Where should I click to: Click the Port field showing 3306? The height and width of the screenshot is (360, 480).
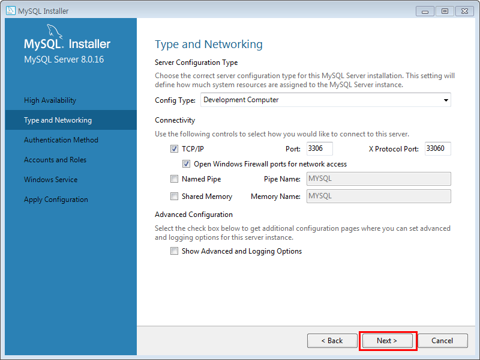(320, 148)
